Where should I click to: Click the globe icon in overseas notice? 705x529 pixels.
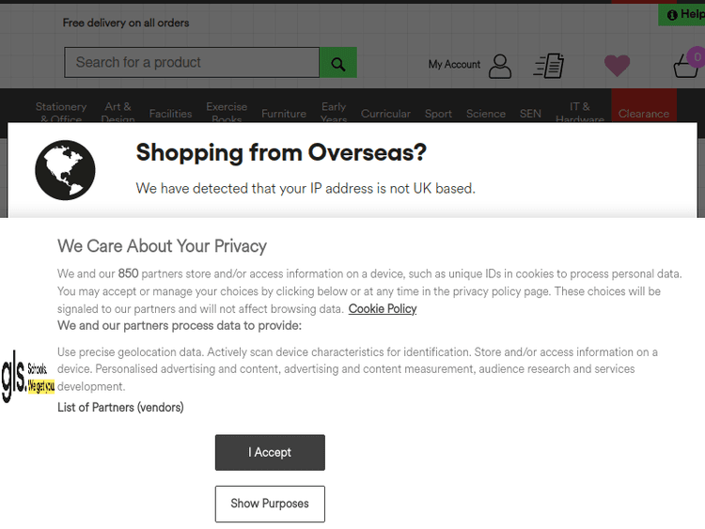[65, 170]
